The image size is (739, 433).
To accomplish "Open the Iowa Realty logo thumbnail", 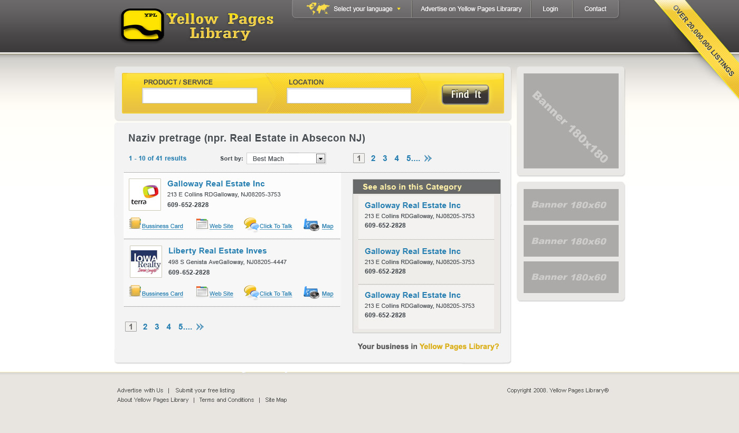I will 146,261.
